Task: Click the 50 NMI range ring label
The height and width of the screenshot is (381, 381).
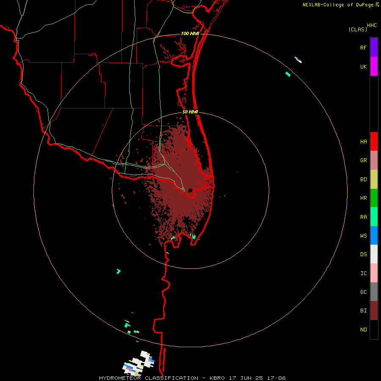Action: coord(190,112)
